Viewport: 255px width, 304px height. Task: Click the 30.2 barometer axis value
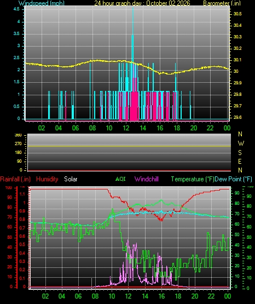[x=237, y=48]
